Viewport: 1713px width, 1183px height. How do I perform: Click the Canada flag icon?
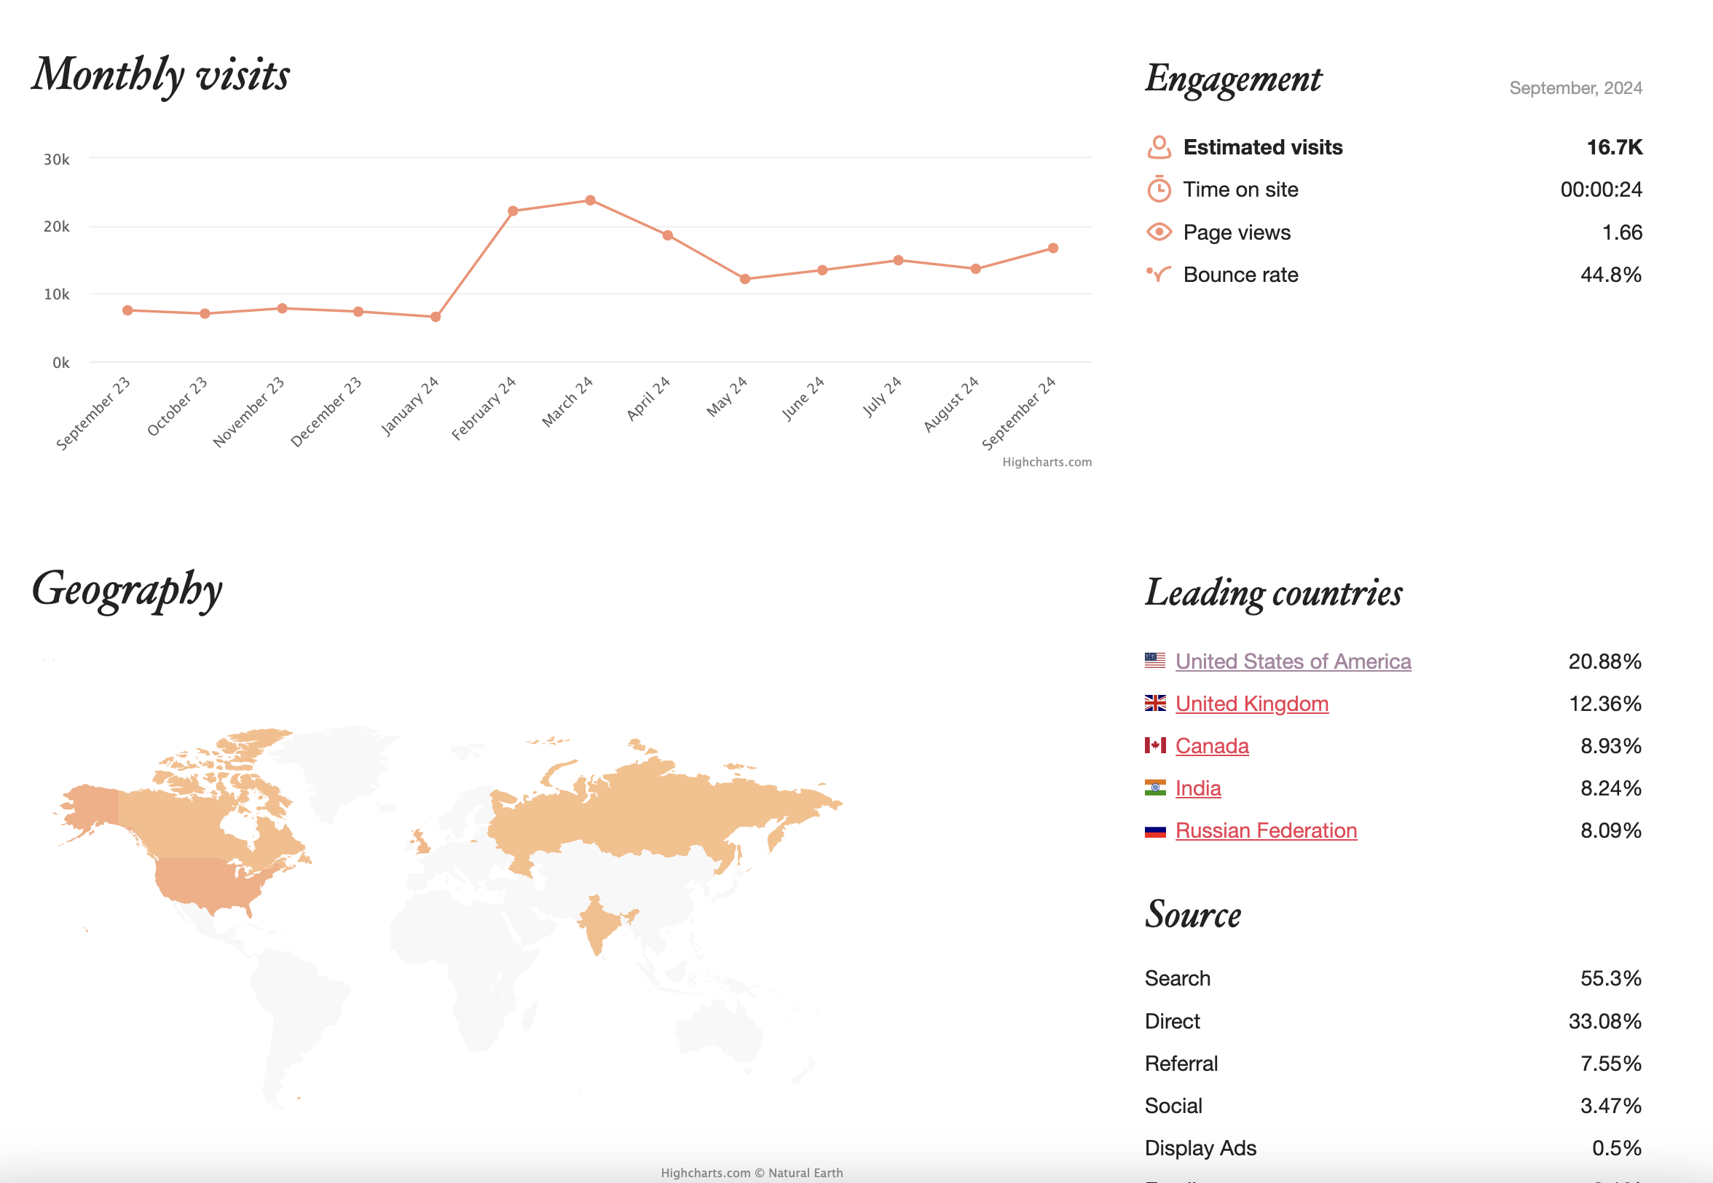click(x=1154, y=745)
